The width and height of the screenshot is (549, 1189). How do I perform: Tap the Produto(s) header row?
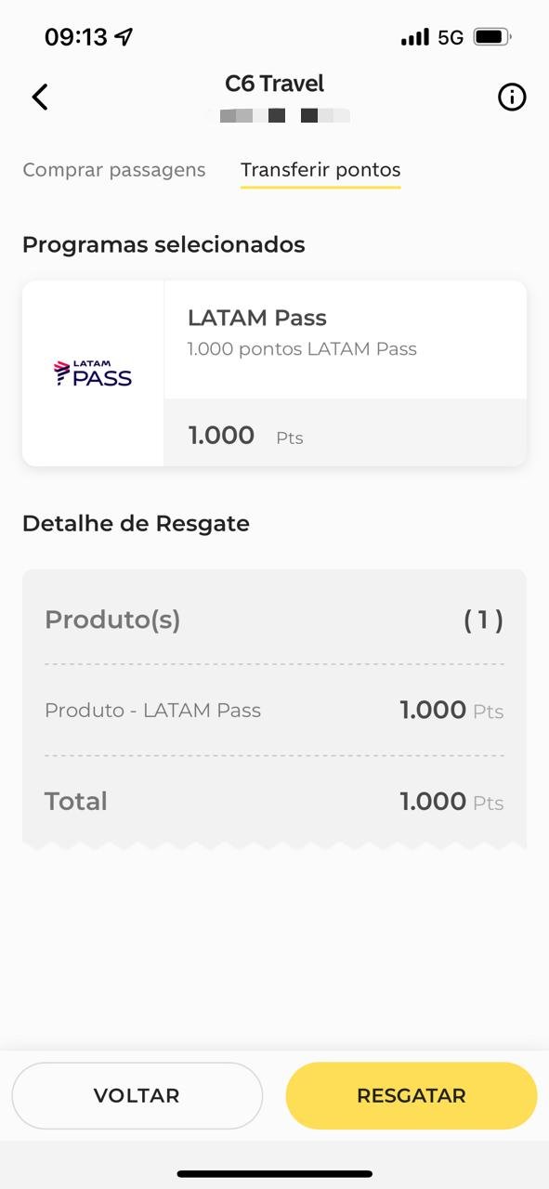pos(274,620)
